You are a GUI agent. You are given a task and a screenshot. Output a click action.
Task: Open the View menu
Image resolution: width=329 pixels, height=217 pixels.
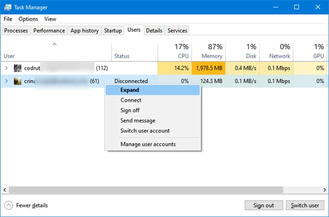50,19
